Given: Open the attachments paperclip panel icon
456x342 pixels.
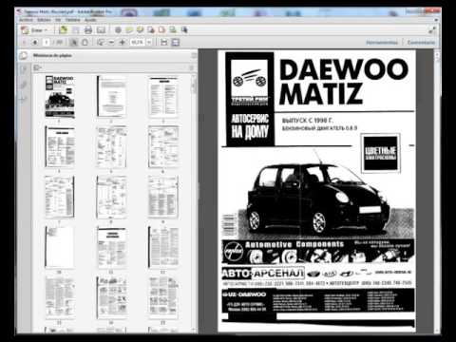Looking at the screenshot, I should pyautogui.click(x=24, y=85).
